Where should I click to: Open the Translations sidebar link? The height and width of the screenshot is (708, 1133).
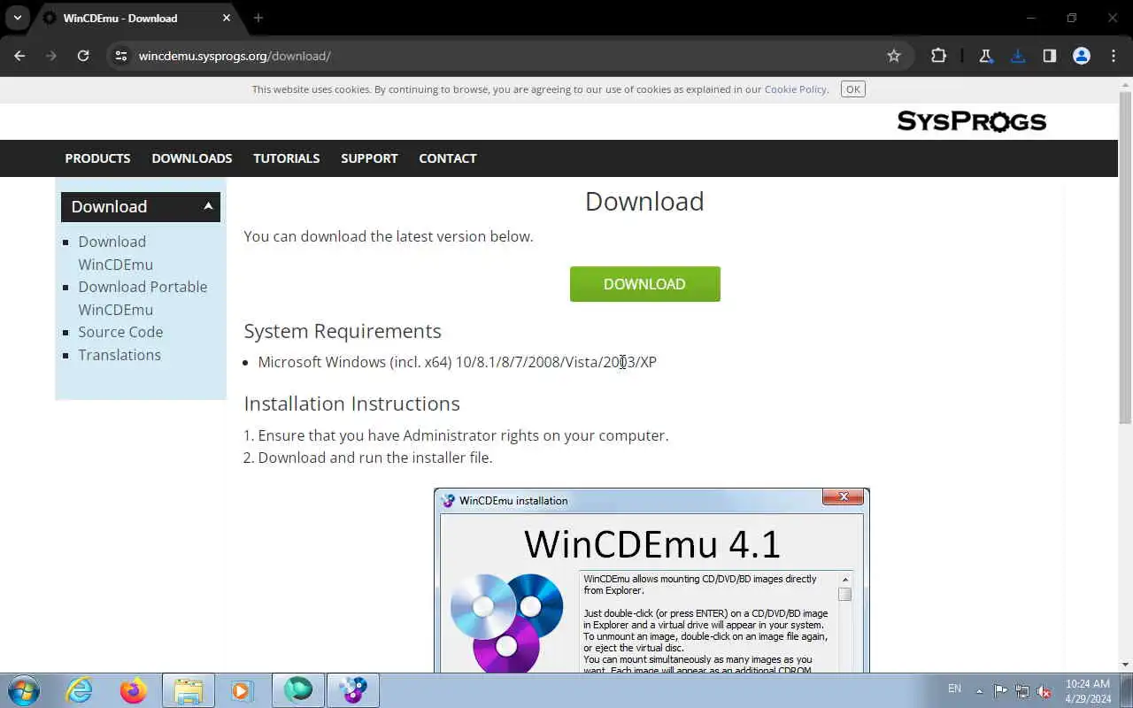(119, 355)
